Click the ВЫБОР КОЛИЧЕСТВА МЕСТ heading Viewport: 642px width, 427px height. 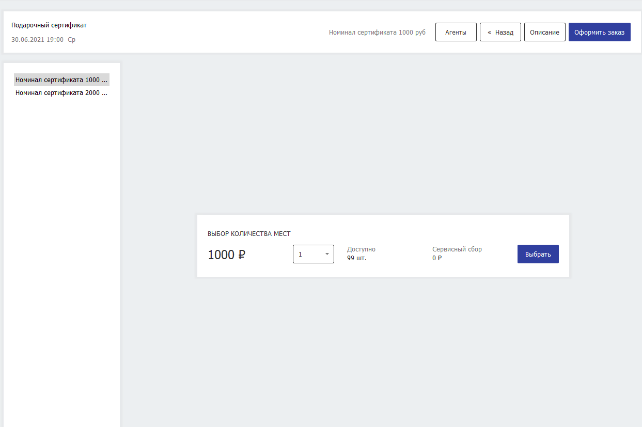point(249,234)
